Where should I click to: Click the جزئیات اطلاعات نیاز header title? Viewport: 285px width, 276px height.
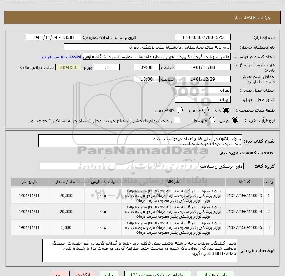tap(252, 18)
